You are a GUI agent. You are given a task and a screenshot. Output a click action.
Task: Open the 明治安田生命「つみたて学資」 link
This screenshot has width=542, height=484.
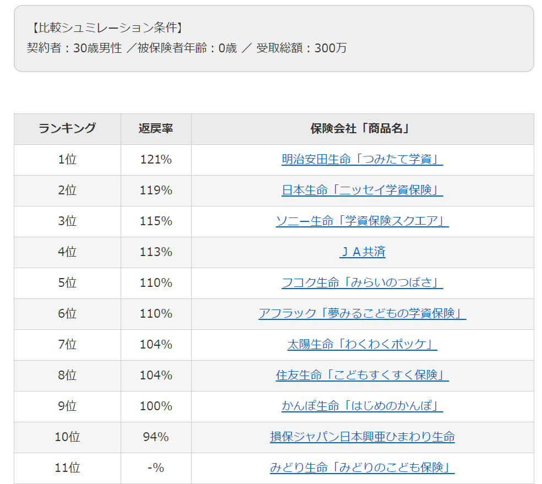click(362, 159)
